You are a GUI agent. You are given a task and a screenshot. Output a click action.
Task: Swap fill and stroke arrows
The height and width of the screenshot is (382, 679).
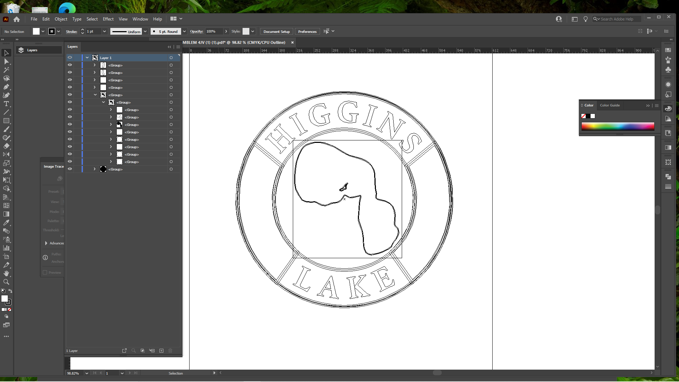tap(10, 291)
